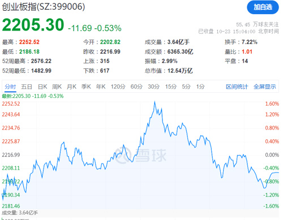Click the -0.40% right axis label
The height and width of the screenshot is (220, 283).
tap(271, 168)
